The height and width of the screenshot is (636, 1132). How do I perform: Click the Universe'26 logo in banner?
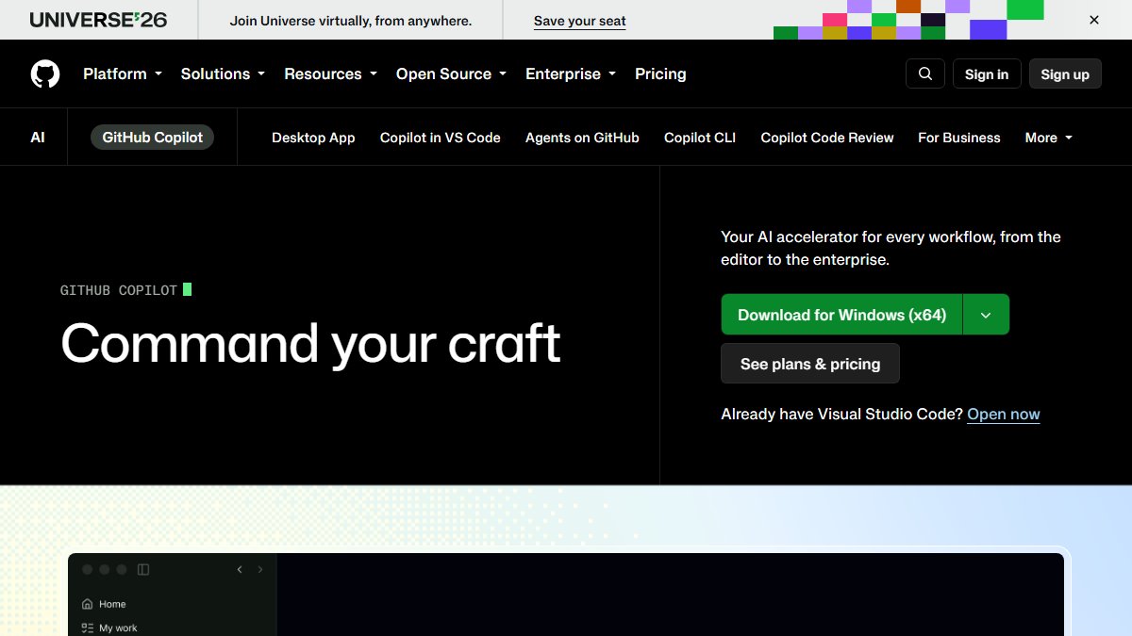[99, 20]
